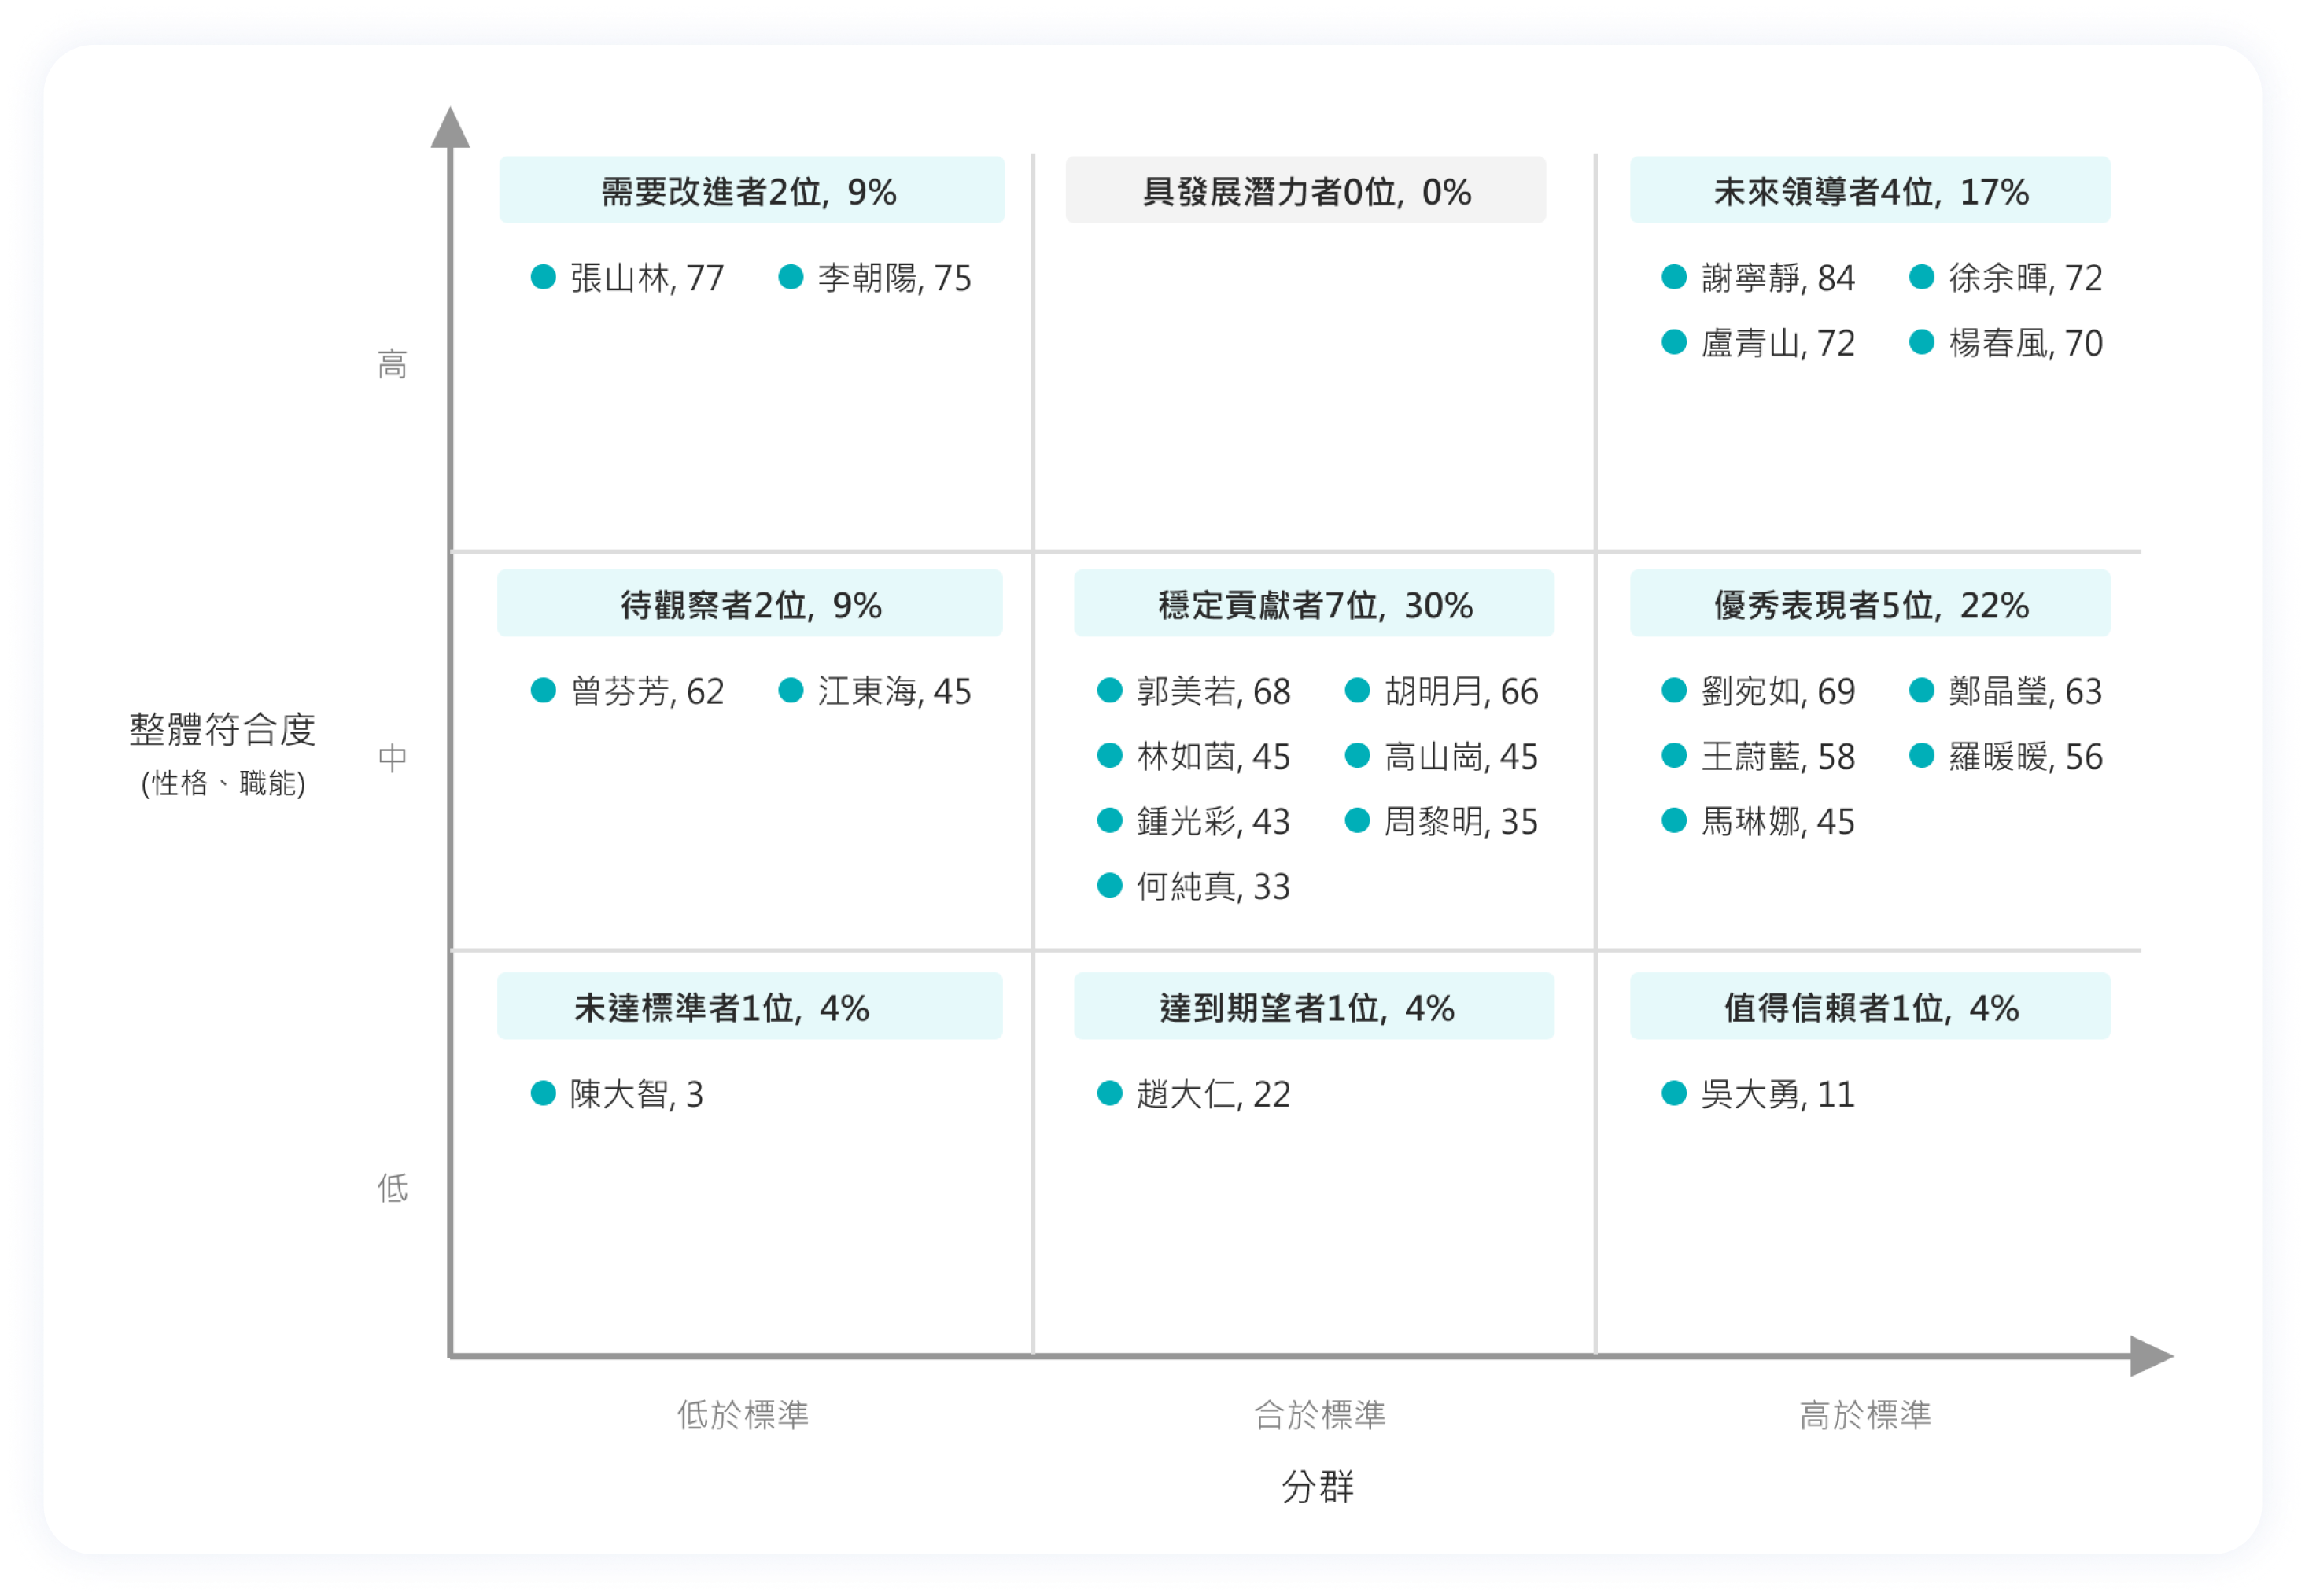The image size is (2305, 1596).
Task: Click the dot beside 吳大勇, 11
Action: pos(1673,1093)
